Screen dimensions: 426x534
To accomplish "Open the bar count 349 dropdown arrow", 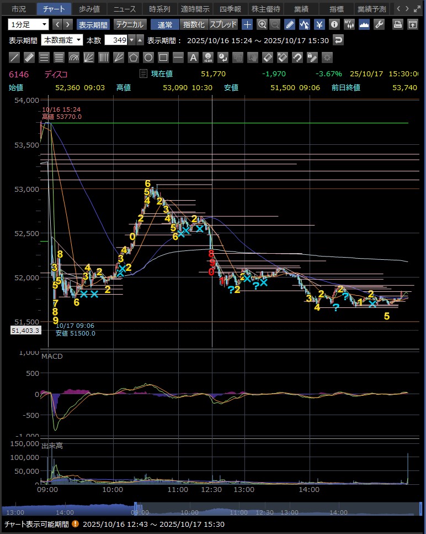I will pyautogui.click(x=131, y=40).
